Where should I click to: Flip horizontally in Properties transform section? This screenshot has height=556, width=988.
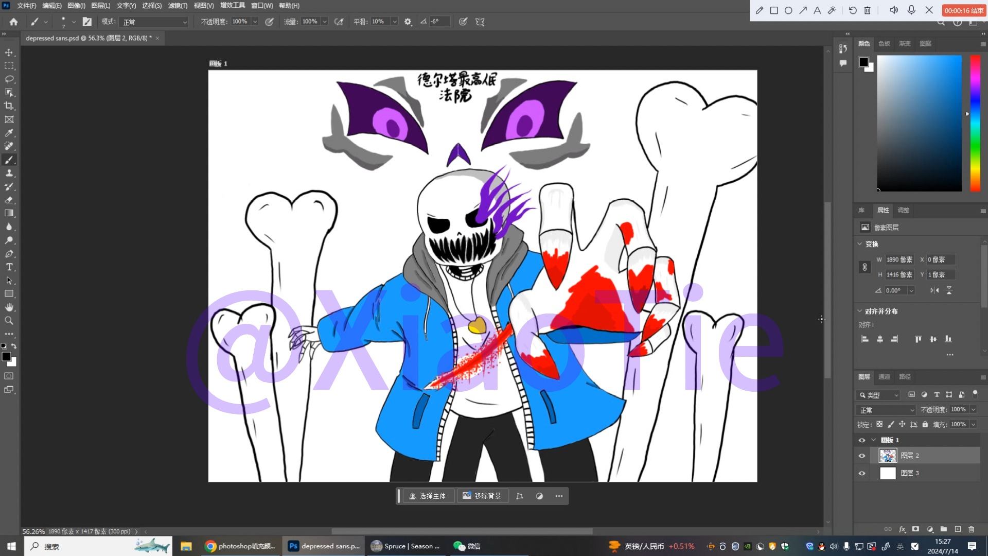(x=934, y=290)
